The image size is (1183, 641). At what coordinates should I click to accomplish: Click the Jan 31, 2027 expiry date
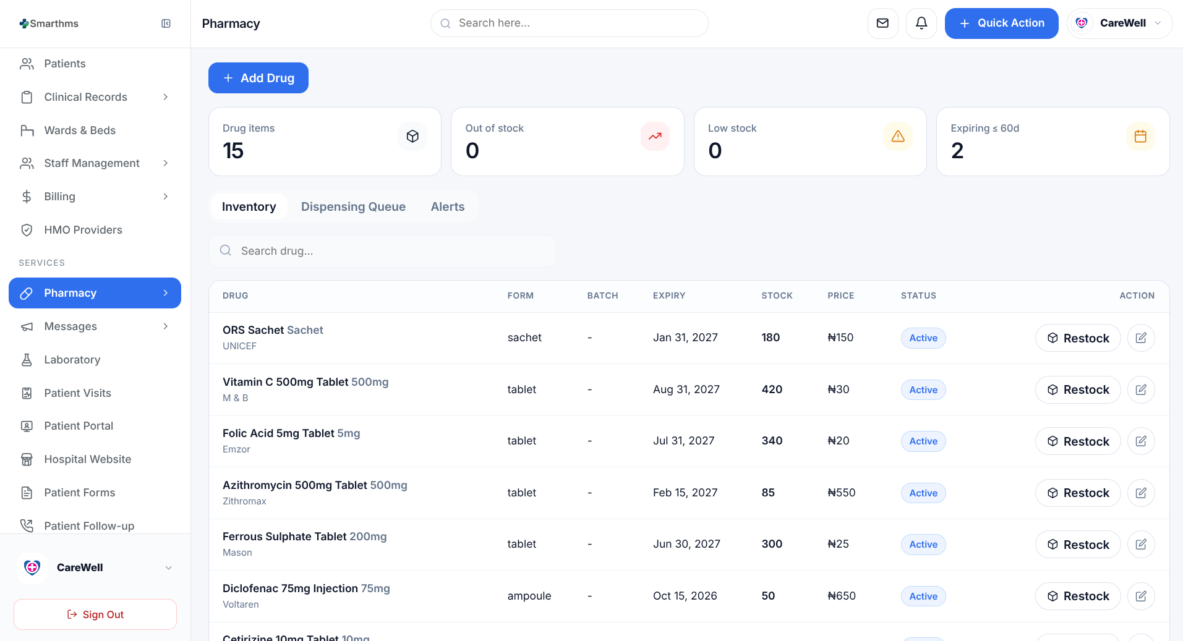pyautogui.click(x=685, y=337)
